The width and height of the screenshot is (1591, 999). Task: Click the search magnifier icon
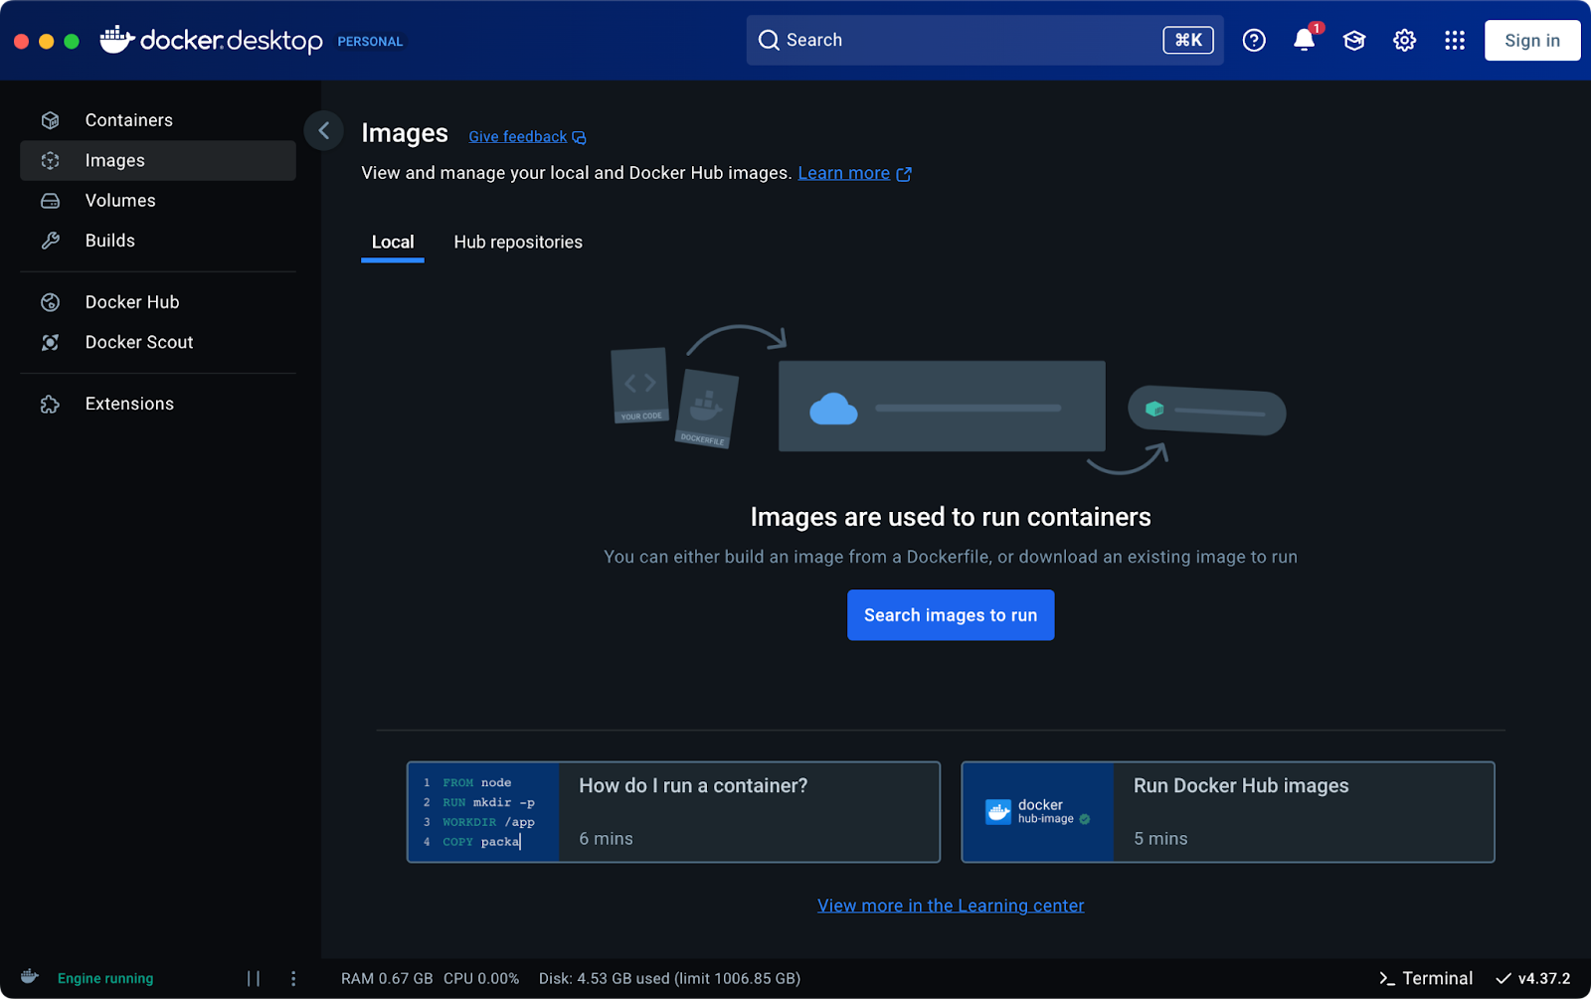[x=769, y=40]
